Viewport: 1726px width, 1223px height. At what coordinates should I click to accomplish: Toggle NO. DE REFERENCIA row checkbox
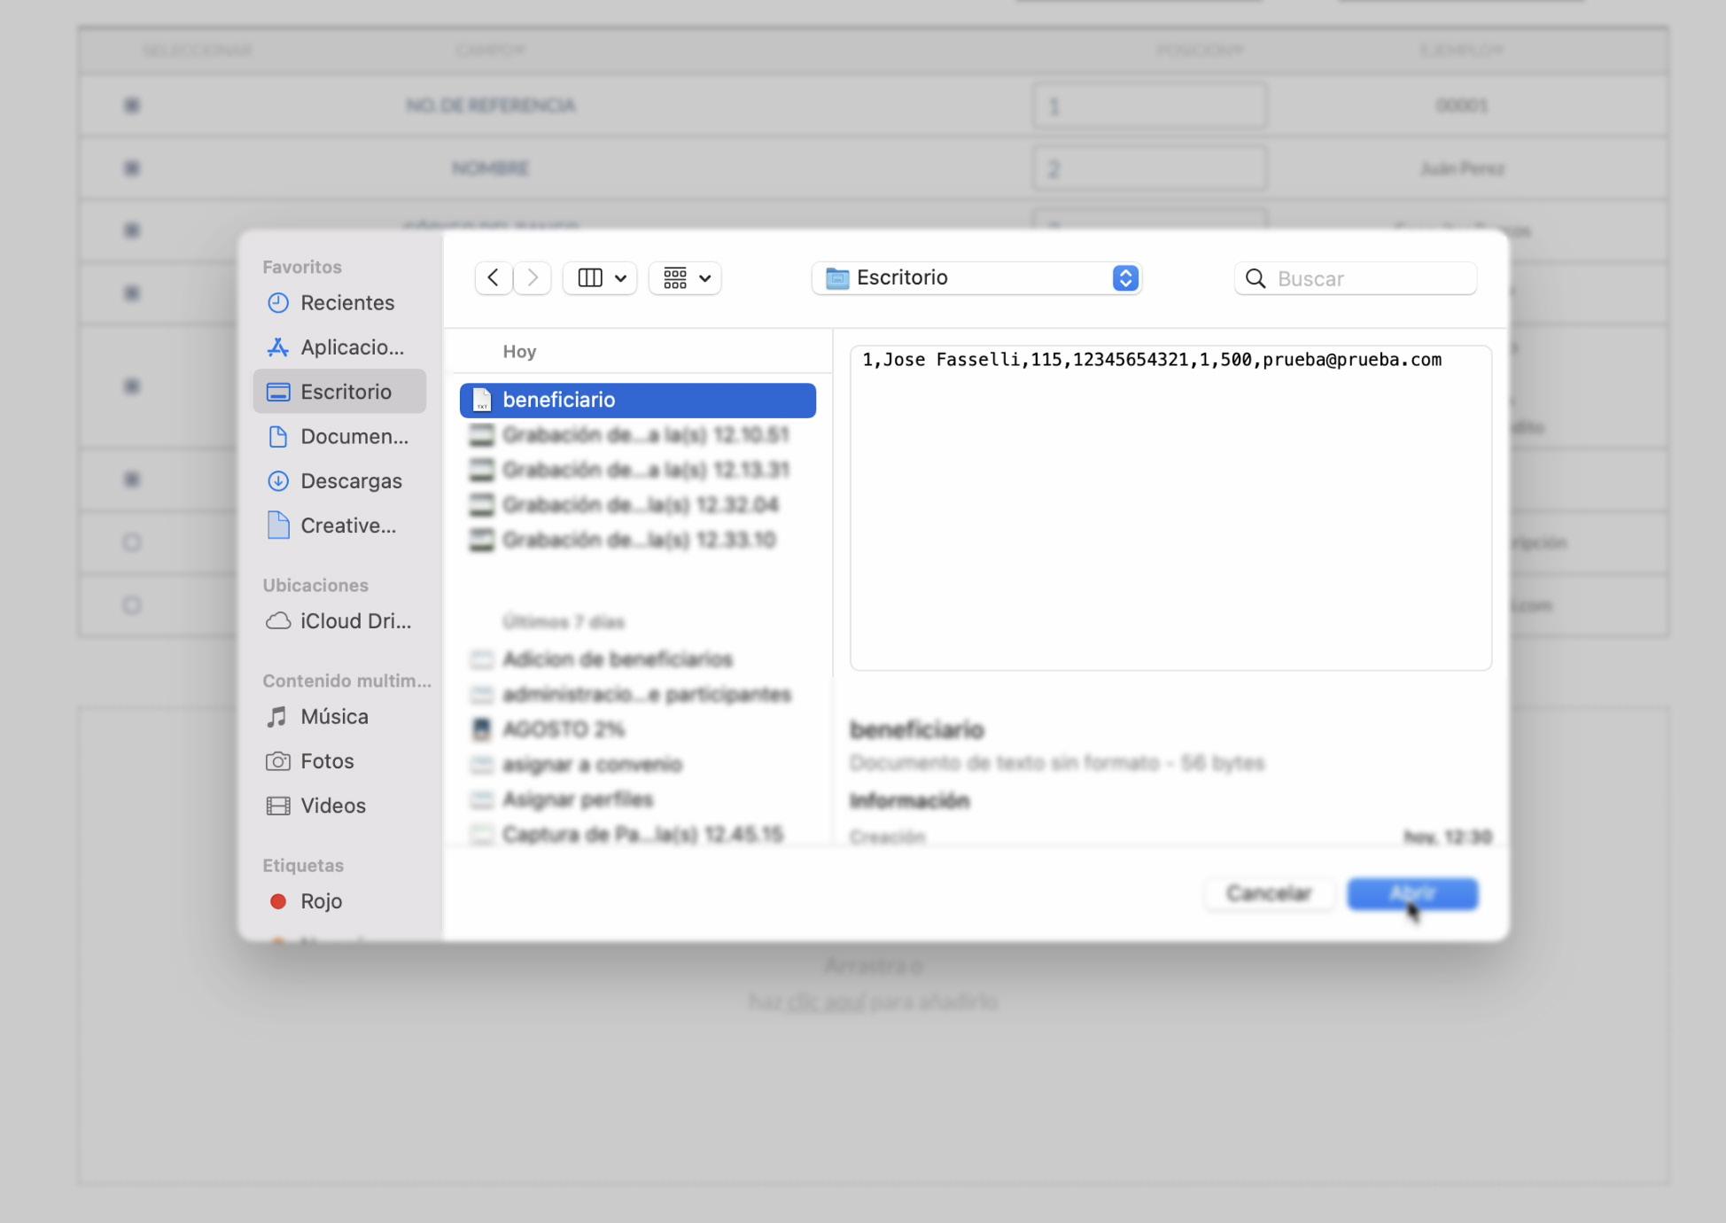pyautogui.click(x=132, y=105)
